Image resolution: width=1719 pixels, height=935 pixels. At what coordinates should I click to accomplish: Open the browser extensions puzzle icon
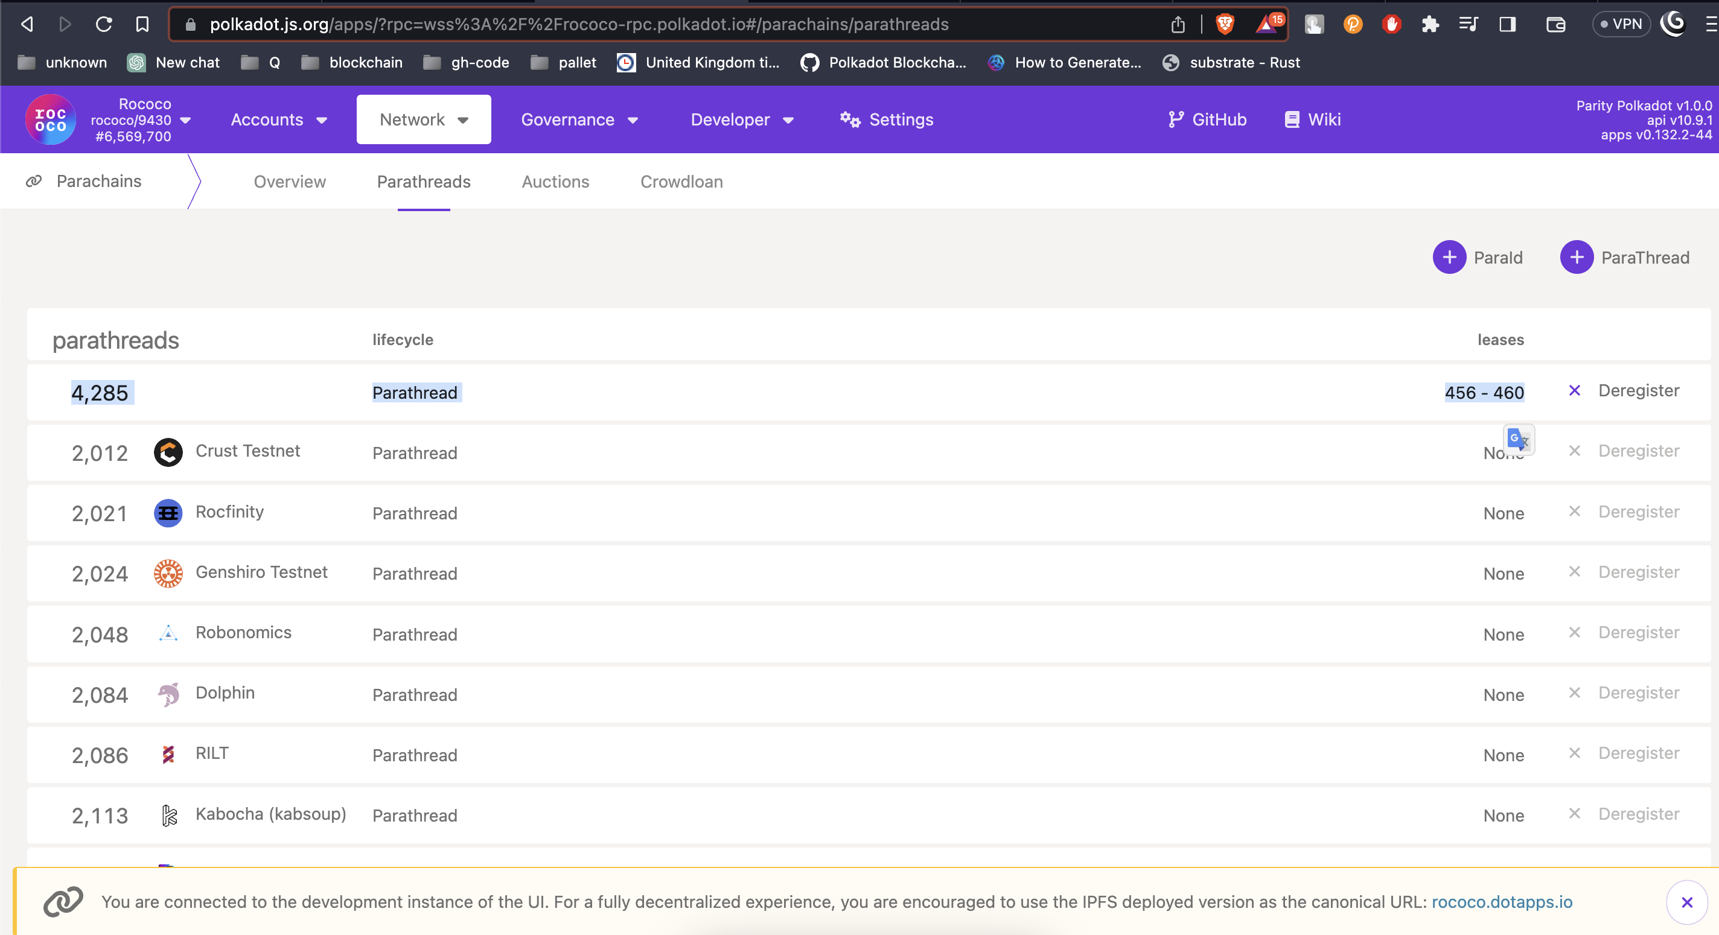click(x=1429, y=25)
